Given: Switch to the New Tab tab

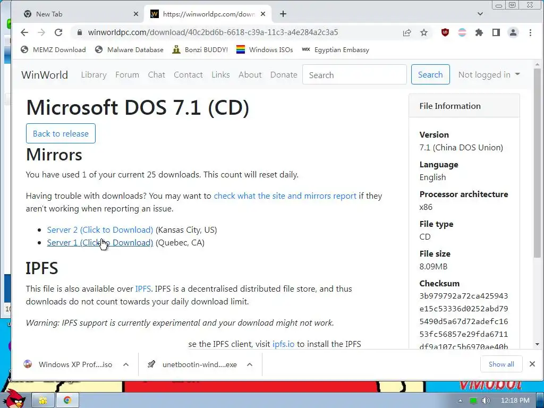Looking at the screenshot, I should click(80, 14).
